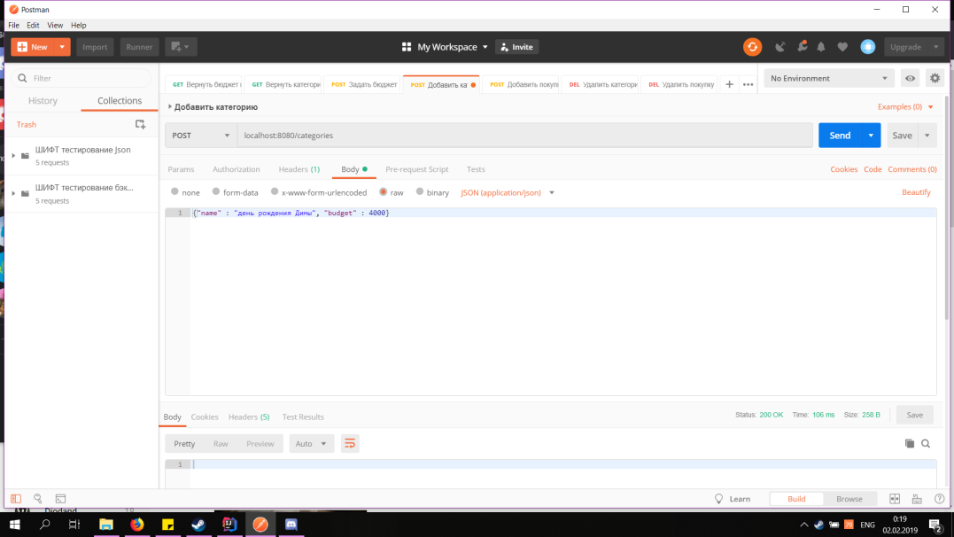Open Postman console icon
The width and height of the screenshot is (954, 537).
coord(60,499)
